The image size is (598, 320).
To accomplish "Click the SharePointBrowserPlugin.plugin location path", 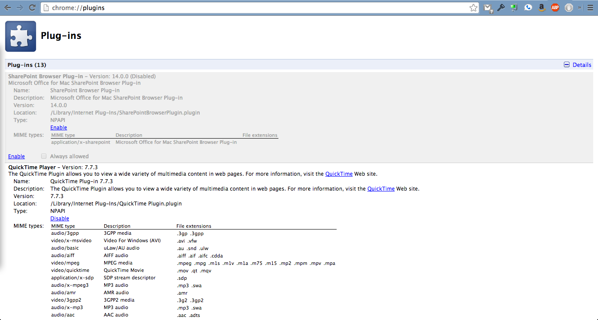I will [x=125, y=113].
